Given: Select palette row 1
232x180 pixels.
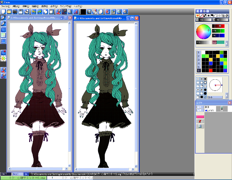Looking at the screenshot, I should (199, 53).
